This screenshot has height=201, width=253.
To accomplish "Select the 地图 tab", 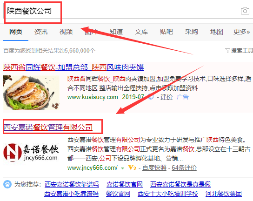I will click(217, 32).
